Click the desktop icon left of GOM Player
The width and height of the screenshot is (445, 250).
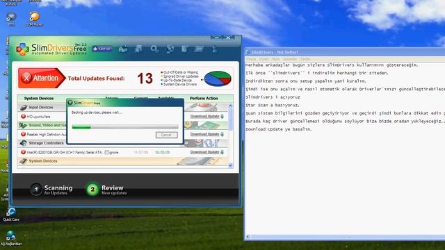point(11,19)
